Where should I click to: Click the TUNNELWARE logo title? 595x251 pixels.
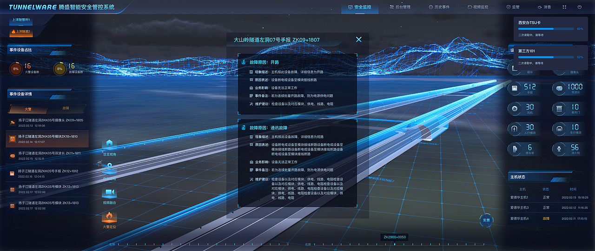pos(61,7)
